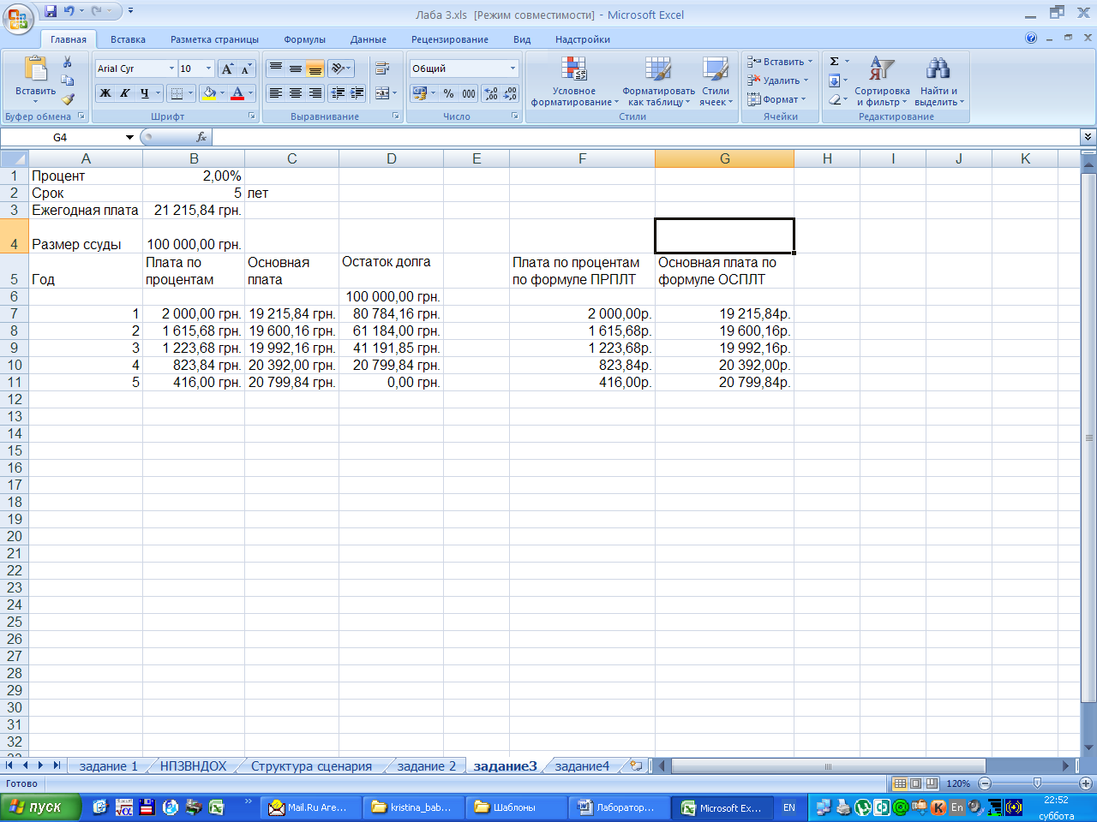The height and width of the screenshot is (822, 1097).
Task: Open Форматировать как таблицу gallery
Action: point(658,82)
